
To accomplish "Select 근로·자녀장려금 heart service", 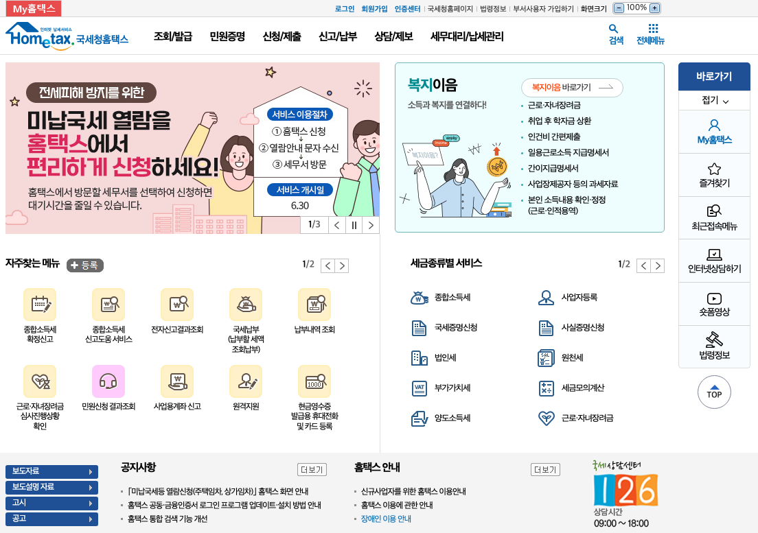I will click(575, 418).
